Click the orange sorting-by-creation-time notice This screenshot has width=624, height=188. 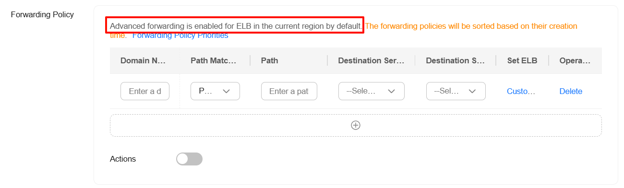click(x=344, y=30)
